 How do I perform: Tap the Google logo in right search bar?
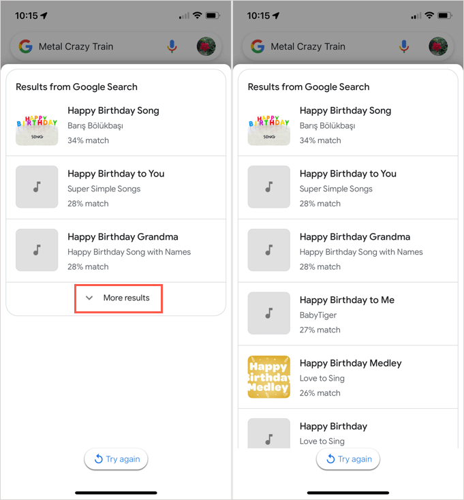[x=258, y=46]
